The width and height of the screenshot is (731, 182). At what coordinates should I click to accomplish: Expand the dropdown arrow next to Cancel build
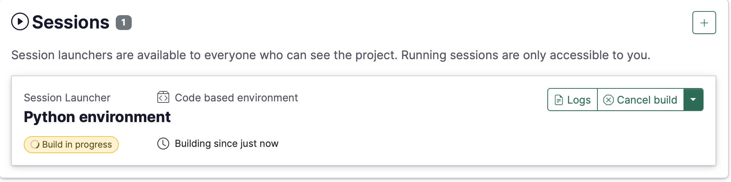point(693,100)
